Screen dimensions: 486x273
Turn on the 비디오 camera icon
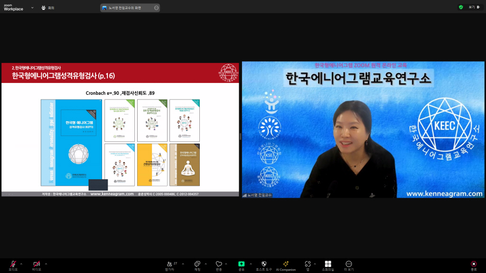pos(37,264)
